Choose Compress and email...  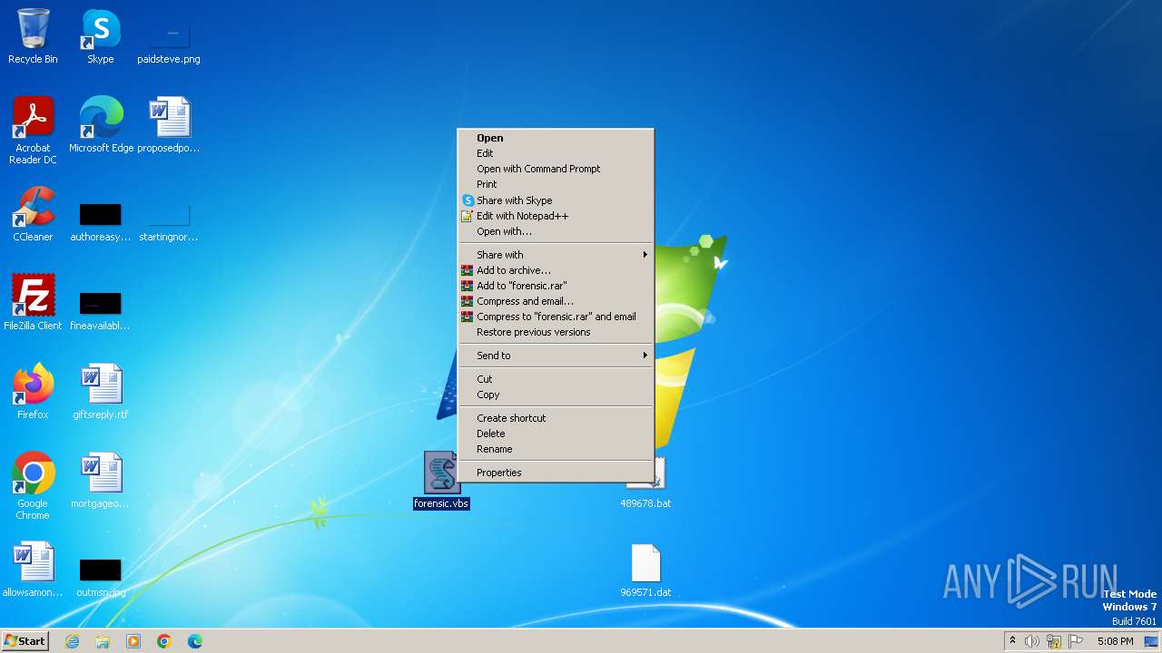555,301
